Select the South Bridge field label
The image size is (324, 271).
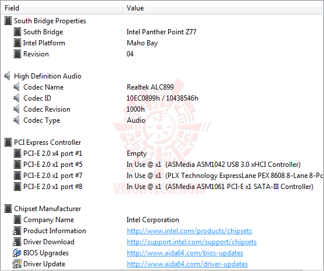pos(43,32)
